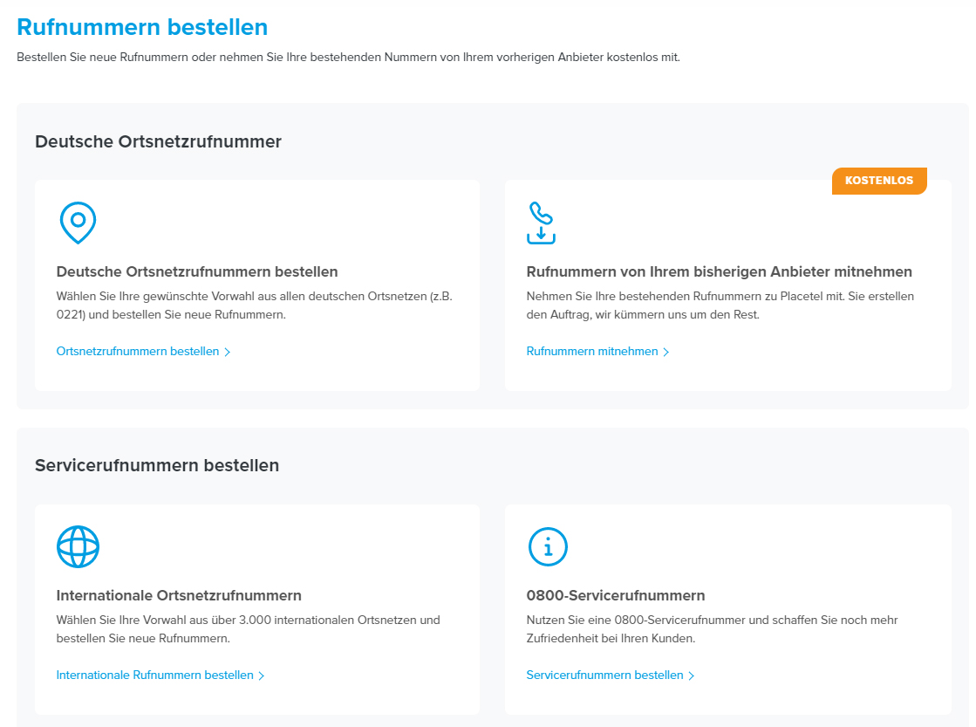Select the Deutsche Ortsnetzrufnummern bestellen card title
The width and height of the screenshot is (976, 727).
[197, 271]
